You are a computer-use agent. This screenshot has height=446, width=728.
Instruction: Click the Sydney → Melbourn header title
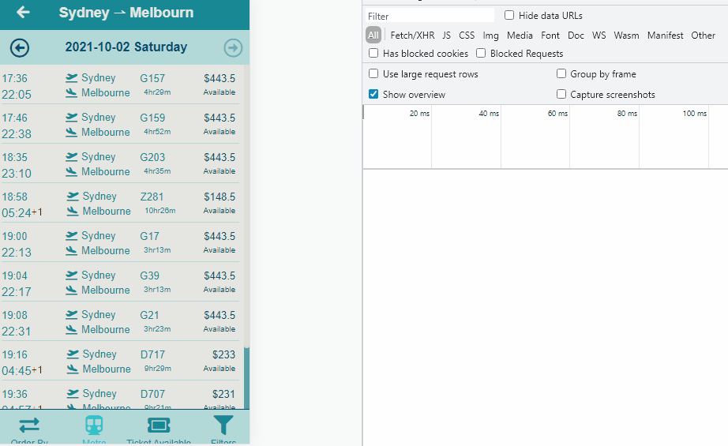(126, 13)
